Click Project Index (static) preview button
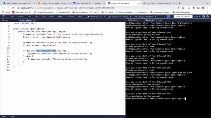211x118 pixels. [119, 17]
